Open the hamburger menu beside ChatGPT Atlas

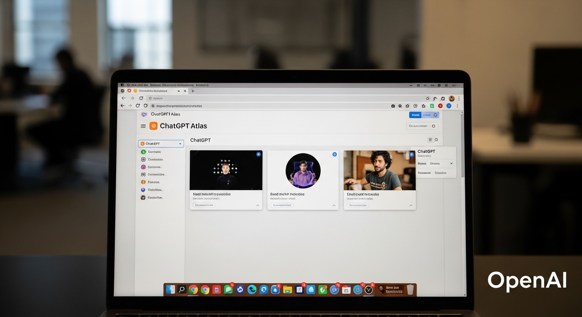click(x=143, y=126)
